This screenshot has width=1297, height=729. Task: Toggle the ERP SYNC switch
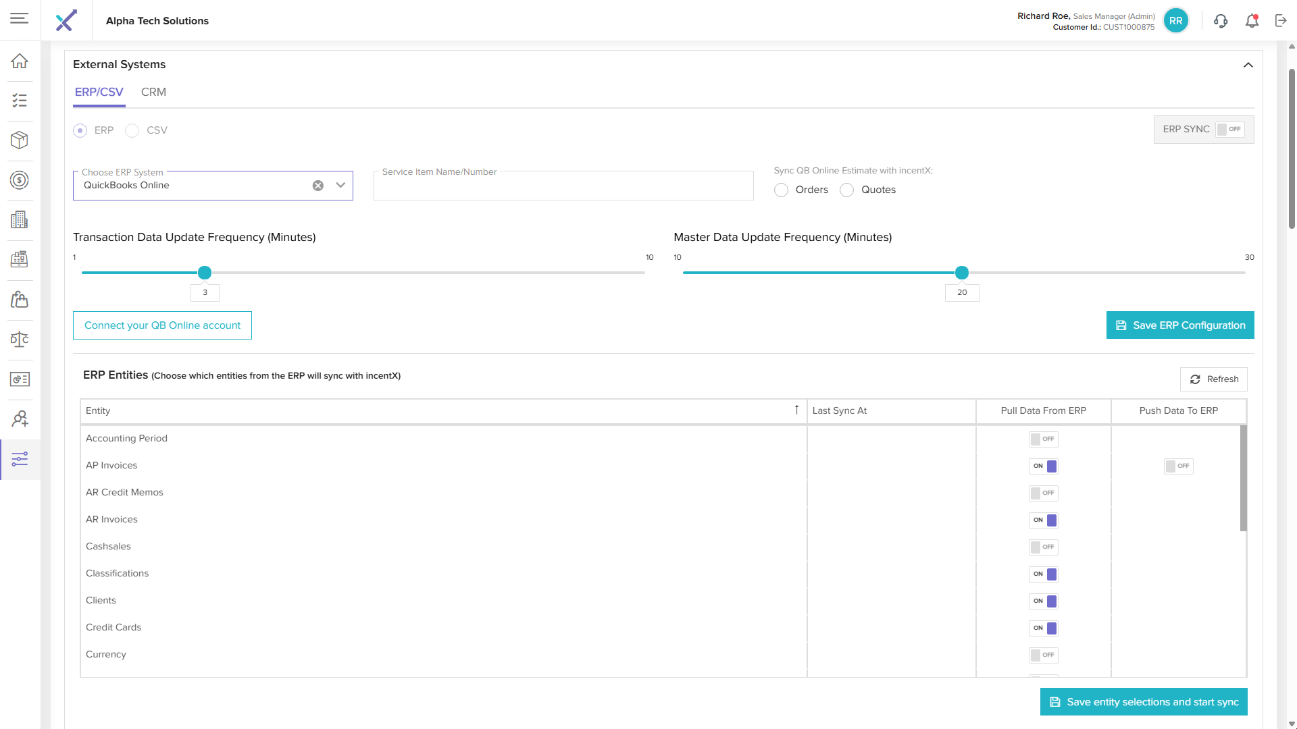1229,130
